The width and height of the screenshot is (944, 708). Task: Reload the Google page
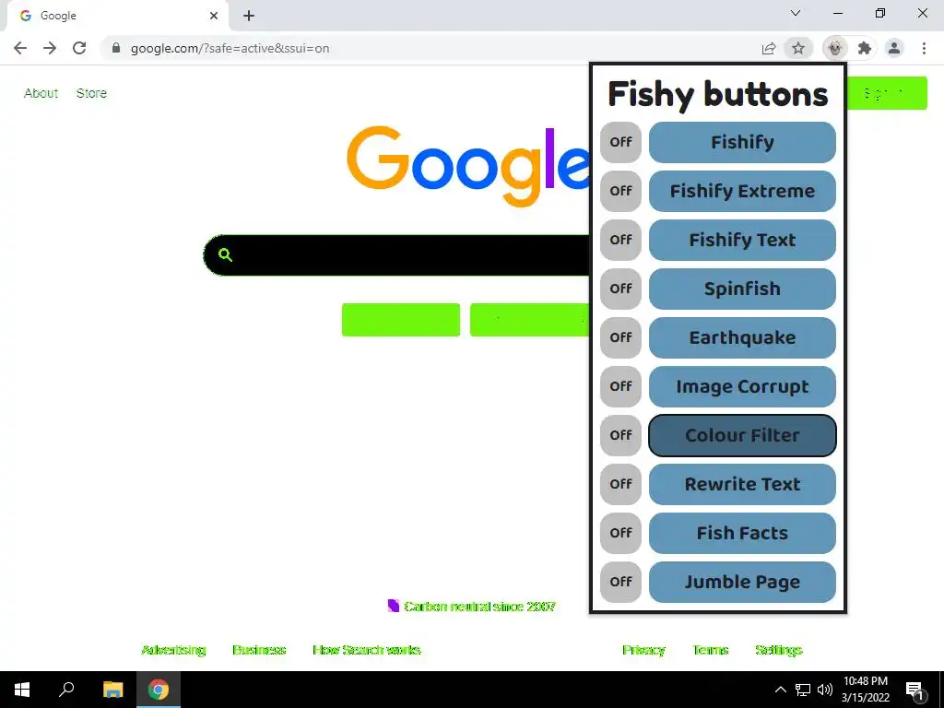[79, 48]
